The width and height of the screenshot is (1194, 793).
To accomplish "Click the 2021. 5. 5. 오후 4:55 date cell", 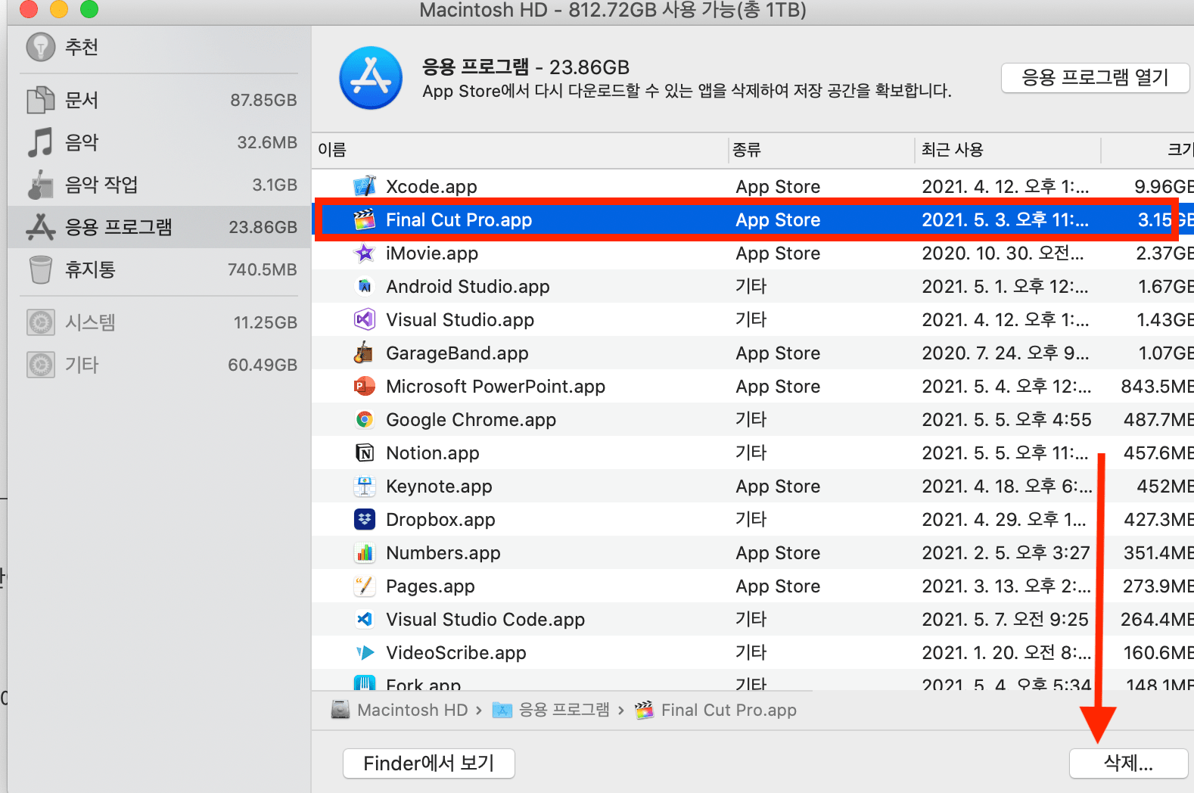I will [1006, 419].
